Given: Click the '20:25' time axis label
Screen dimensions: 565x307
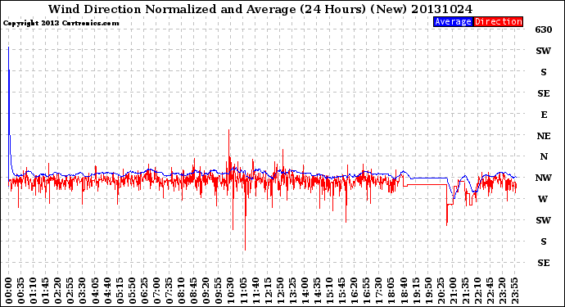Looking at the screenshot, I should click(x=441, y=291).
